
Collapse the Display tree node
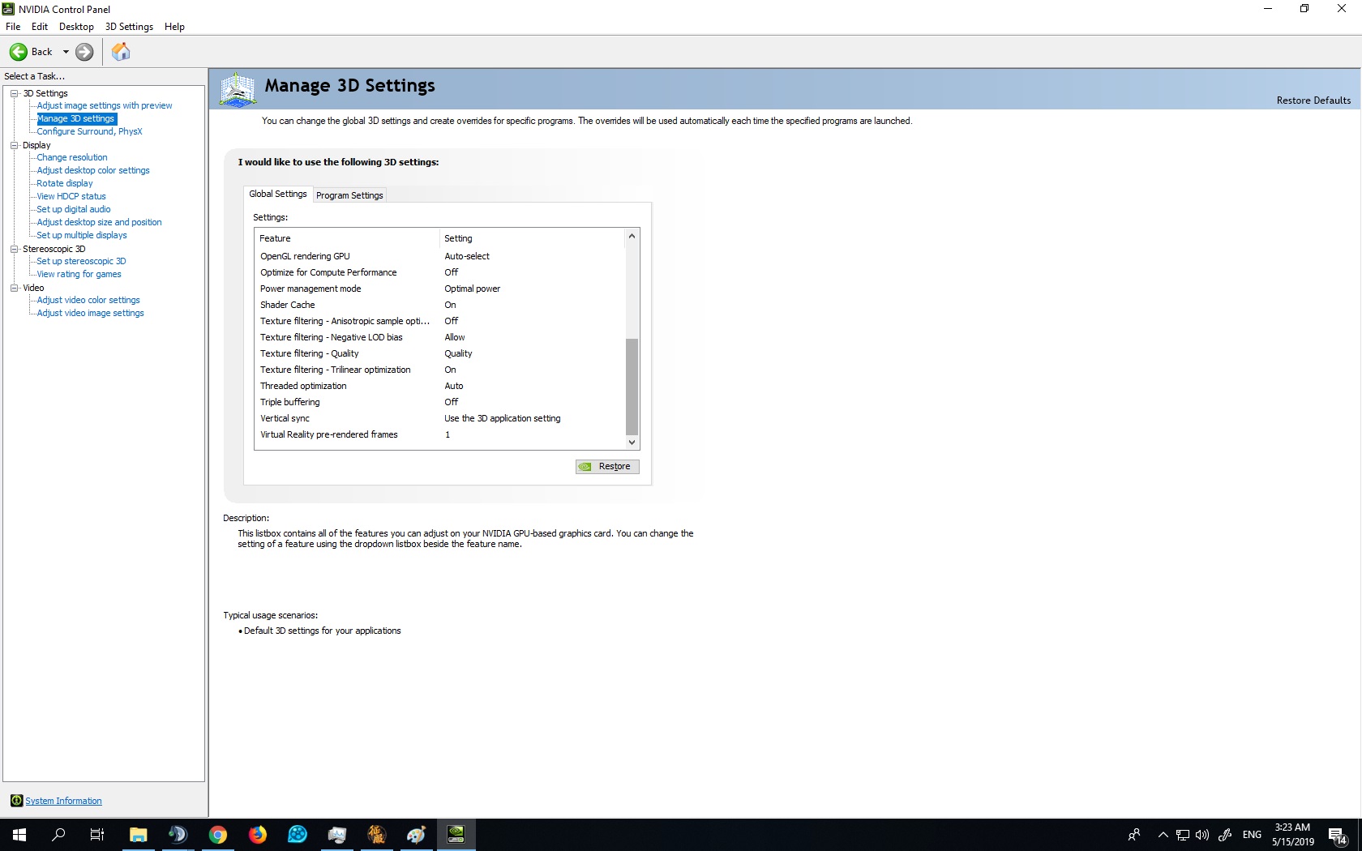[x=15, y=145]
